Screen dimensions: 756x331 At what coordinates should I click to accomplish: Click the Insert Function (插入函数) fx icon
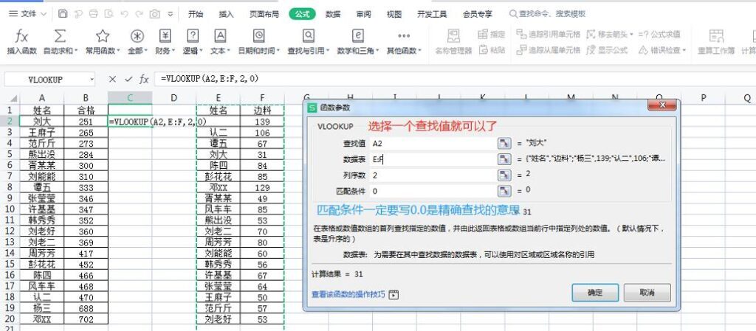[21, 36]
